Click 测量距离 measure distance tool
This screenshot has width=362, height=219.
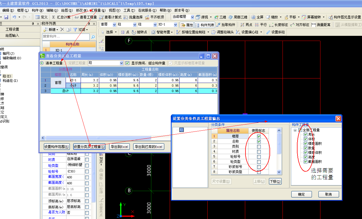[321, 25]
